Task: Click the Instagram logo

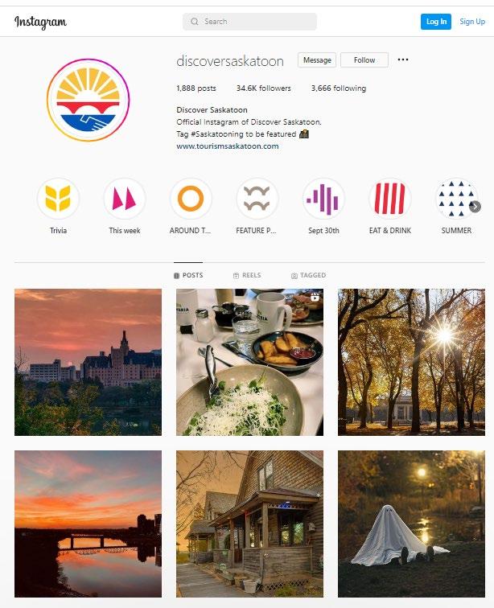Action: tap(40, 22)
